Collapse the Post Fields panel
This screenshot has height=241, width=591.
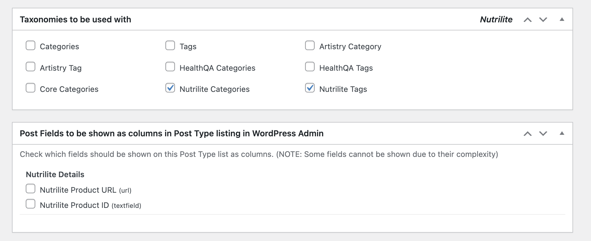point(562,133)
